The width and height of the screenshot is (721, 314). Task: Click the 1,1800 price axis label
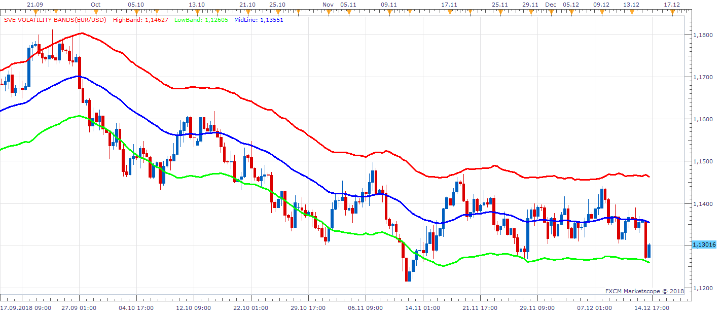[702, 34]
